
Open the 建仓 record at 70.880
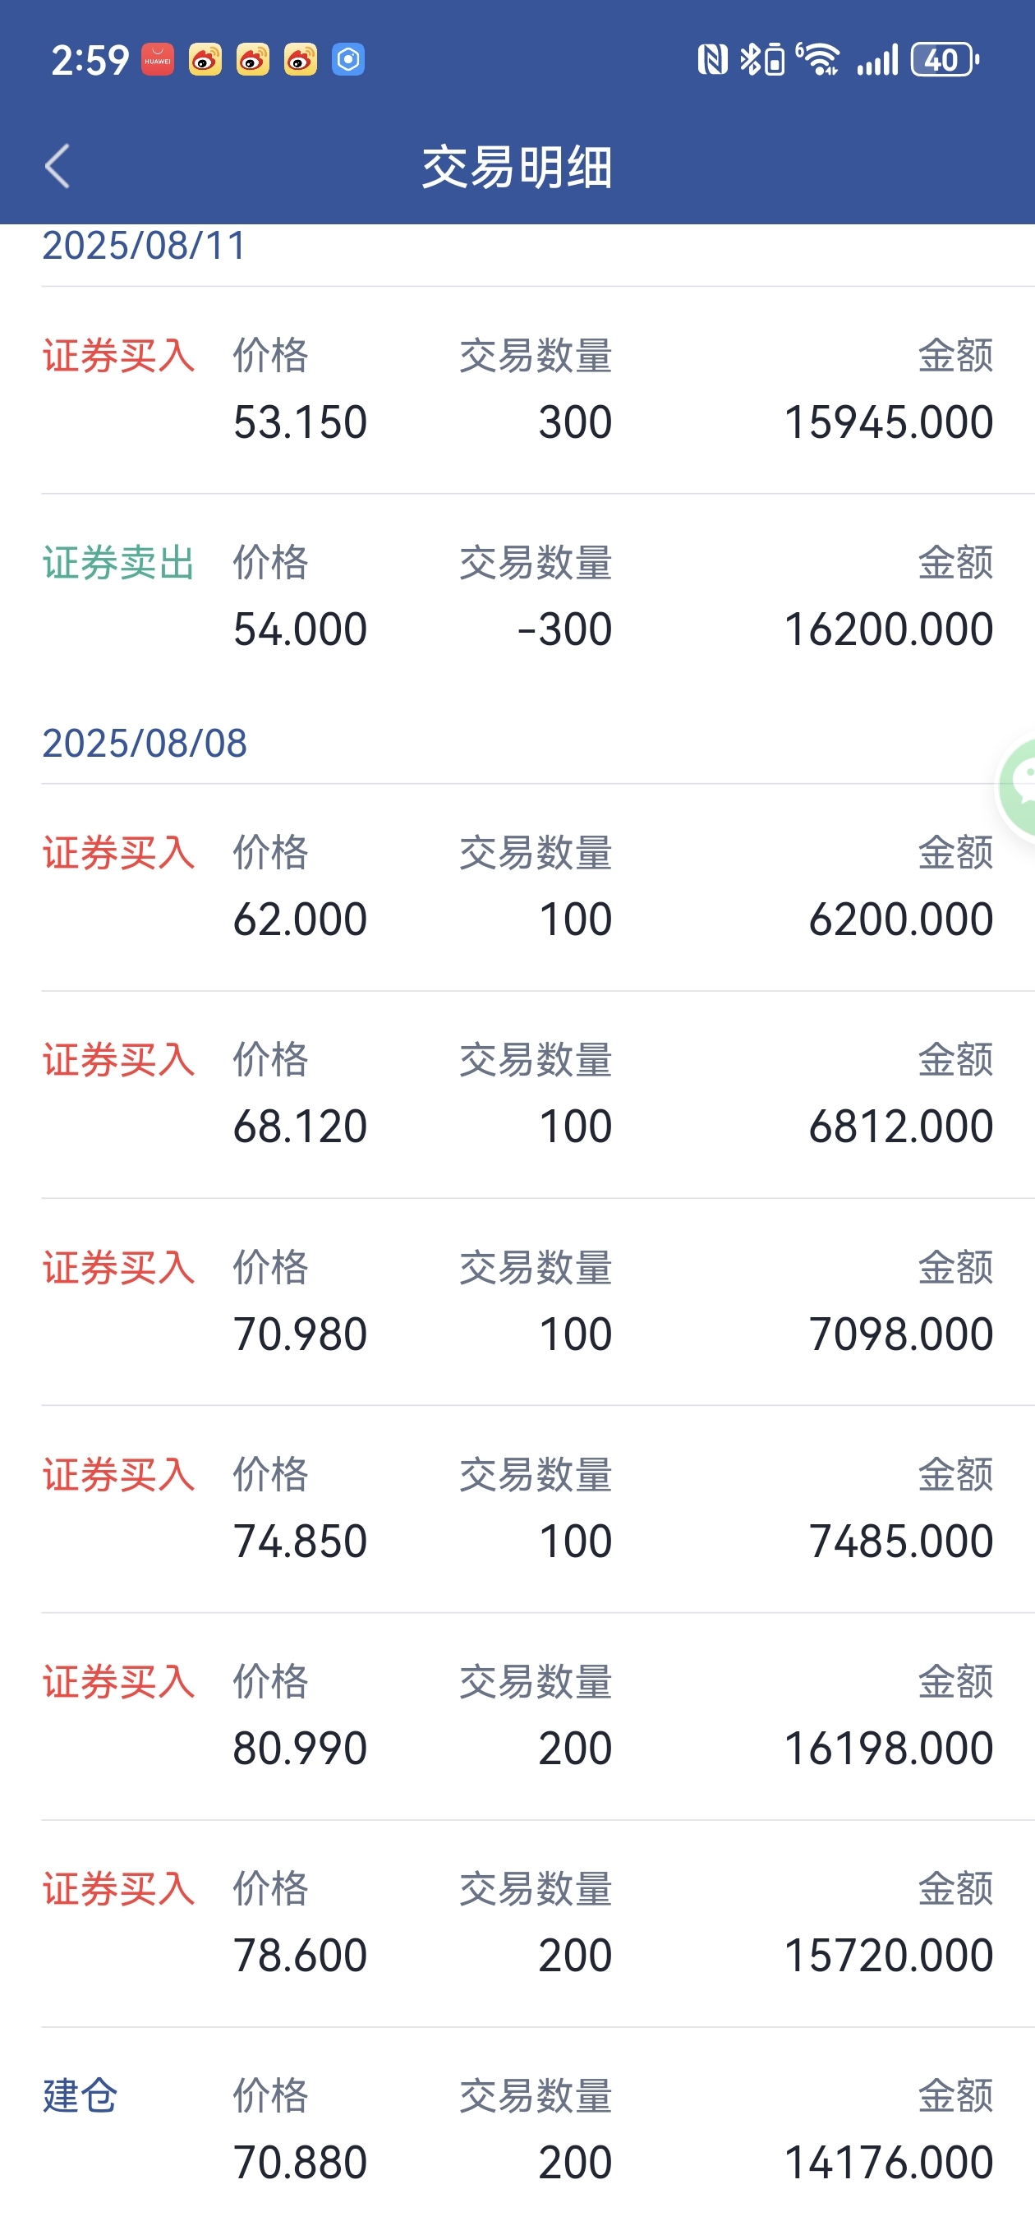click(x=517, y=2131)
